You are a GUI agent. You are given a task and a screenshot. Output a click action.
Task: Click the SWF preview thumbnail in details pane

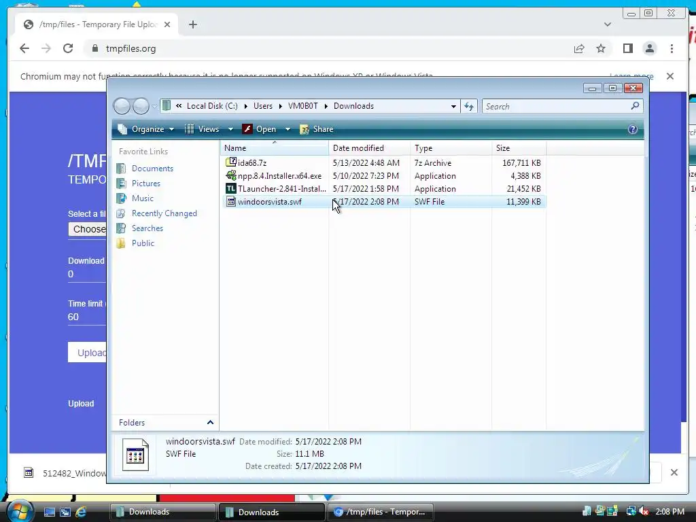click(x=135, y=455)
